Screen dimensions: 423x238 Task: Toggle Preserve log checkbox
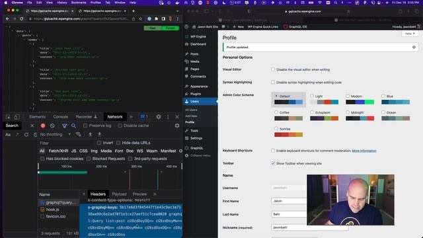click(85, 126)
